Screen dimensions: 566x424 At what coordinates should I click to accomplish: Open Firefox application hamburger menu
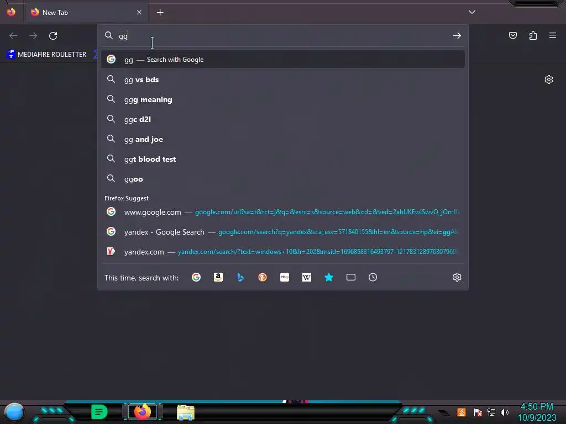click(x=553, y=35)
